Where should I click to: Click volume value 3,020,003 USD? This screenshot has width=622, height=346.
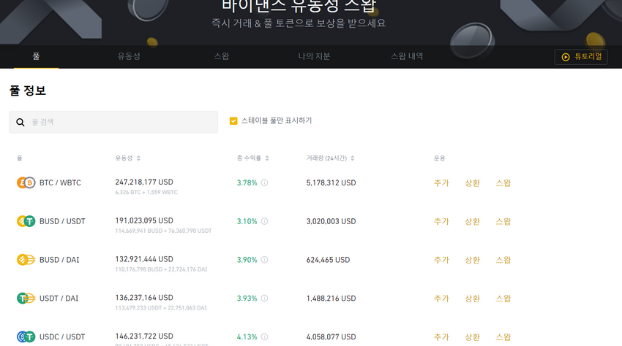click(331, 221)
